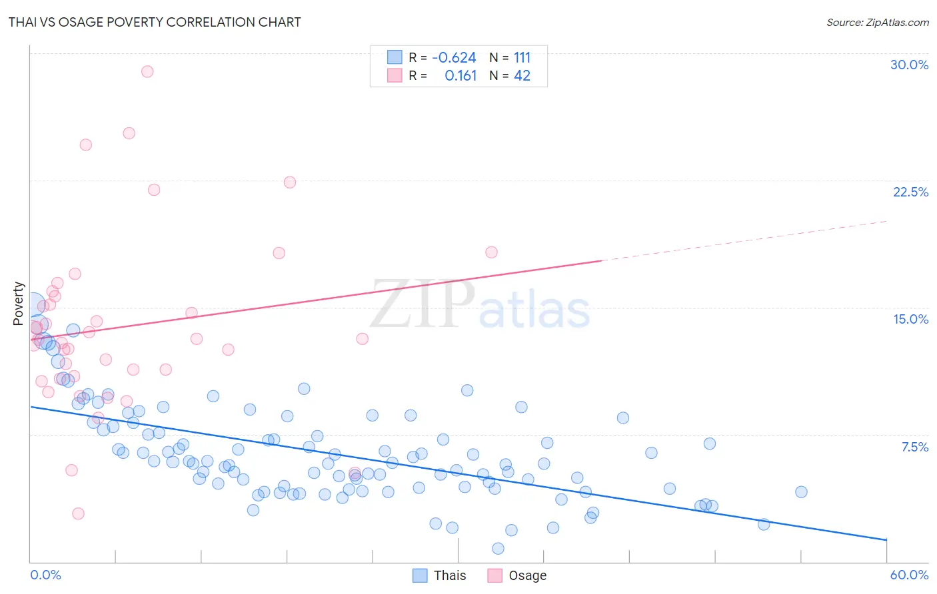Image resolution: width=937 pixels, height=594 pixels.
Task: Click the 0.0% x-axis label
Action: point(46,575)
